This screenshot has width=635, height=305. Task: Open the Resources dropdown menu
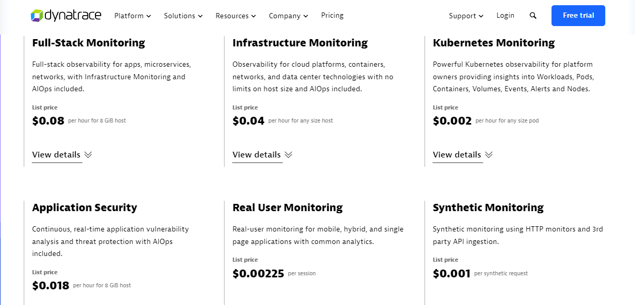click(x=236, y=16)
